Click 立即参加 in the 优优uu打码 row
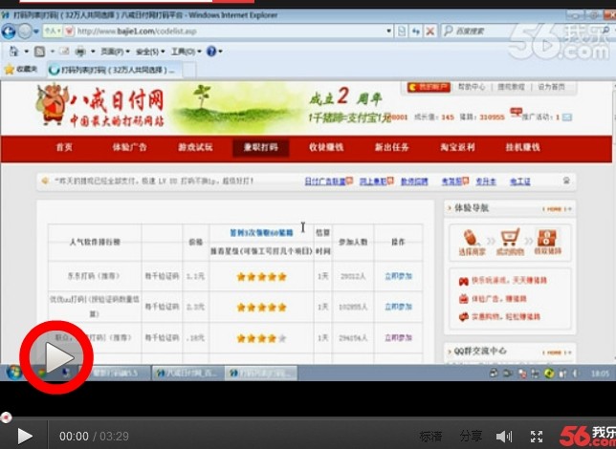The width and height of the screenshot is (616, 449). [398, 307]
